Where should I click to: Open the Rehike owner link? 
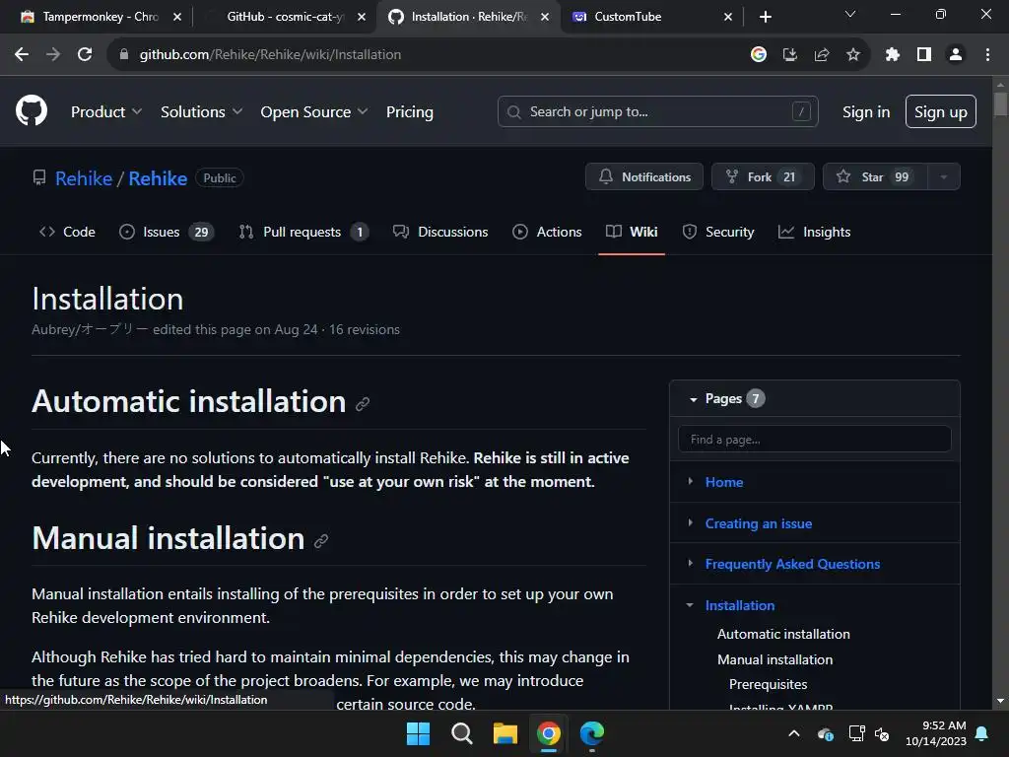coord(84,178)
